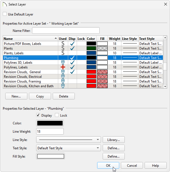Click the Cancel button
Image resolution: width=170 pixels, height=172 pixels.
132,165
